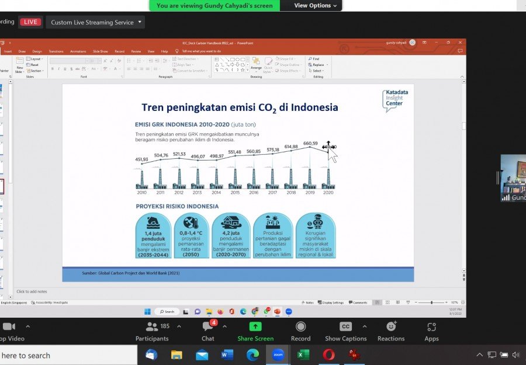
Task: Open the Zoom Apps panel
Action: (x=431, y=327)
